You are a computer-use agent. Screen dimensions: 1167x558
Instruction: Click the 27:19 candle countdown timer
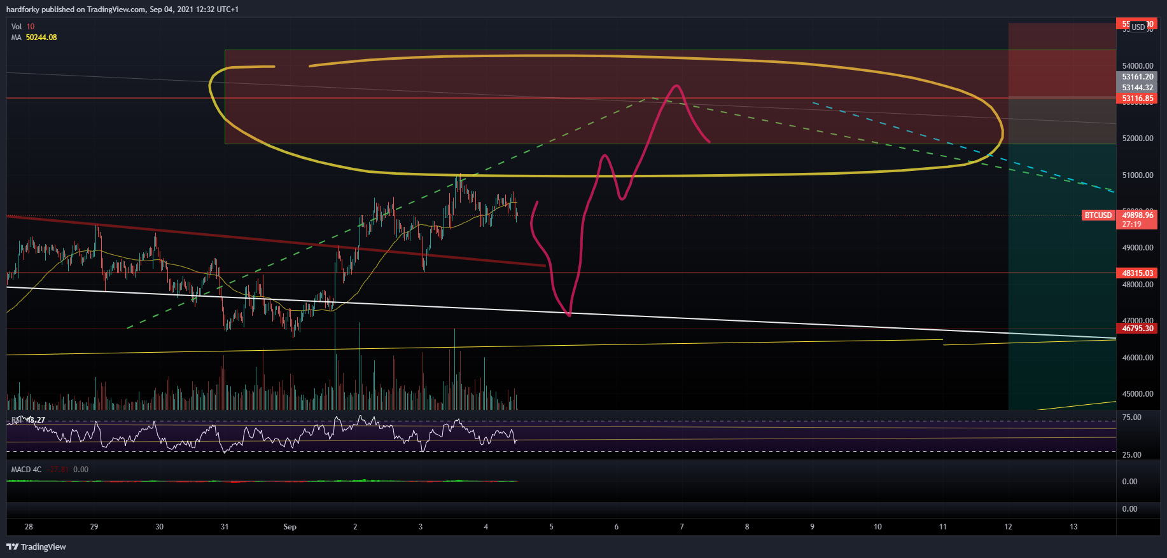[1131, 224]
